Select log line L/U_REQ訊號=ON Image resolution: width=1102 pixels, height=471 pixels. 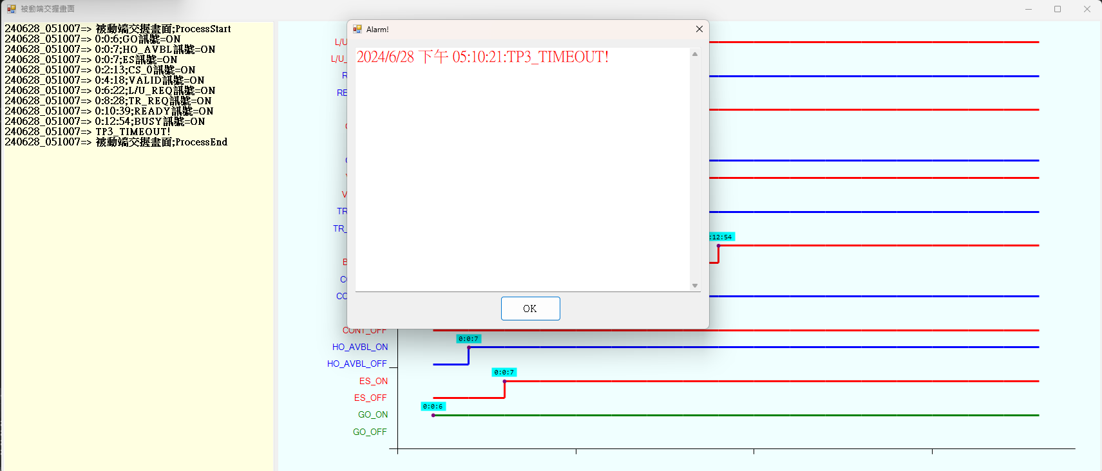[110, 91]
